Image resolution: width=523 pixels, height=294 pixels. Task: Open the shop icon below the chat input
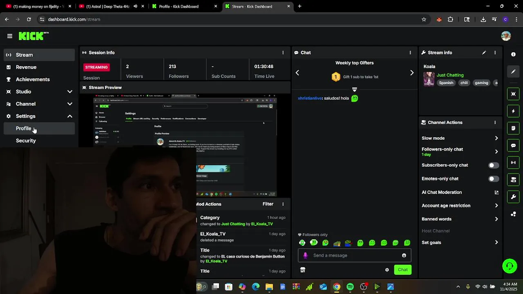pyautogui.click(x=303, y=270)
